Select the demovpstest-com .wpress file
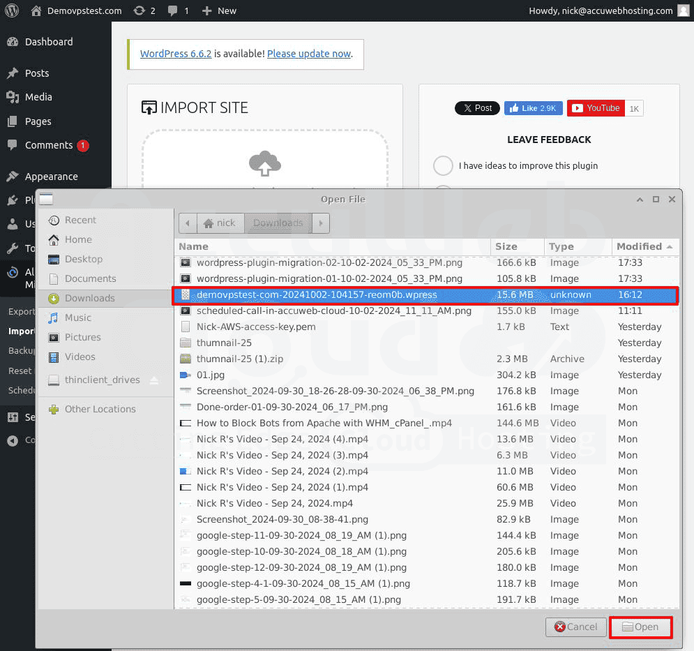Image resolution: width=694 pixels, height=651 pixels. point(317,295)
